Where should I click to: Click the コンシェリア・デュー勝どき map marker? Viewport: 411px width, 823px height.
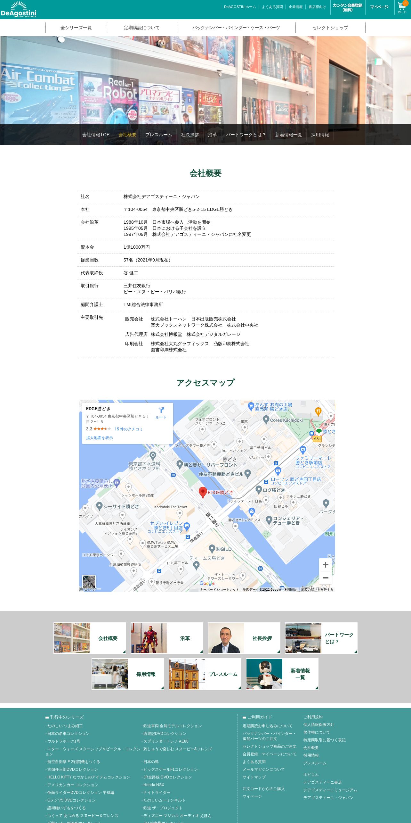coord(269,520)
